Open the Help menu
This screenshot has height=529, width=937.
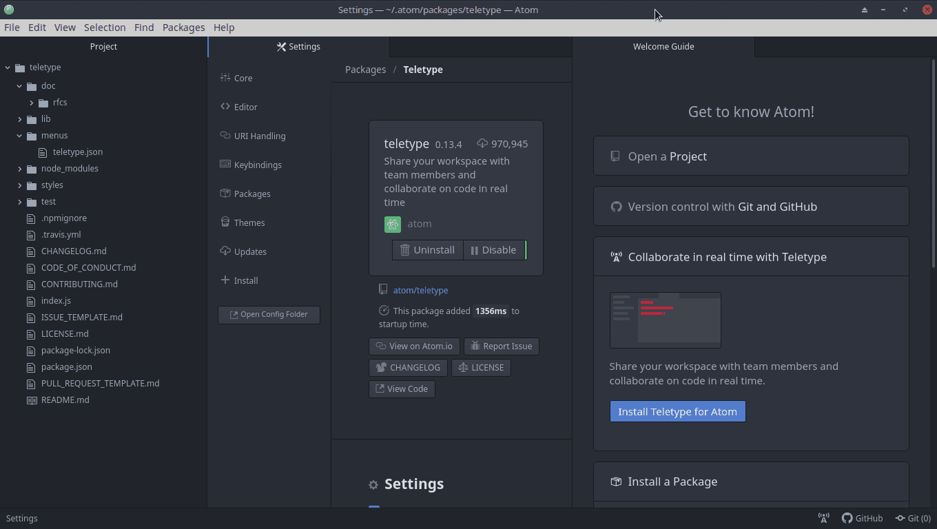(224, 28)
